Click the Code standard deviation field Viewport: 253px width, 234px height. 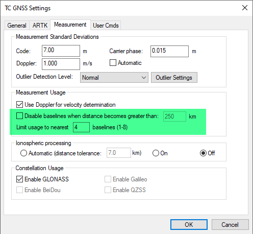(x=61, y=51)
